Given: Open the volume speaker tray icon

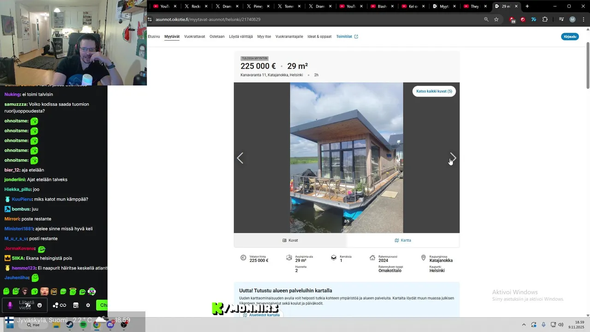Looking at the screenshot, I should pos(560,325).
